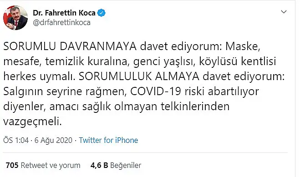Expand the tweet options chevron menu
The width and height of the screenshot is (300, 177).
(284, 12)
